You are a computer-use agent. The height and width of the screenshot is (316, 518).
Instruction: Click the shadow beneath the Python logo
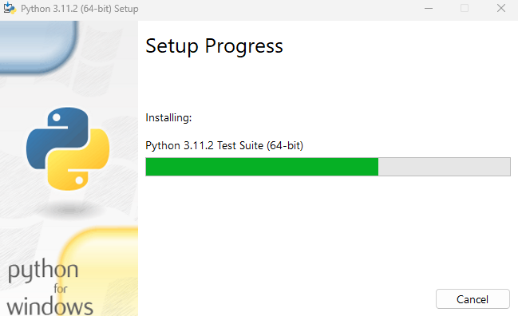pyautogui.click(x=69, y=209)
